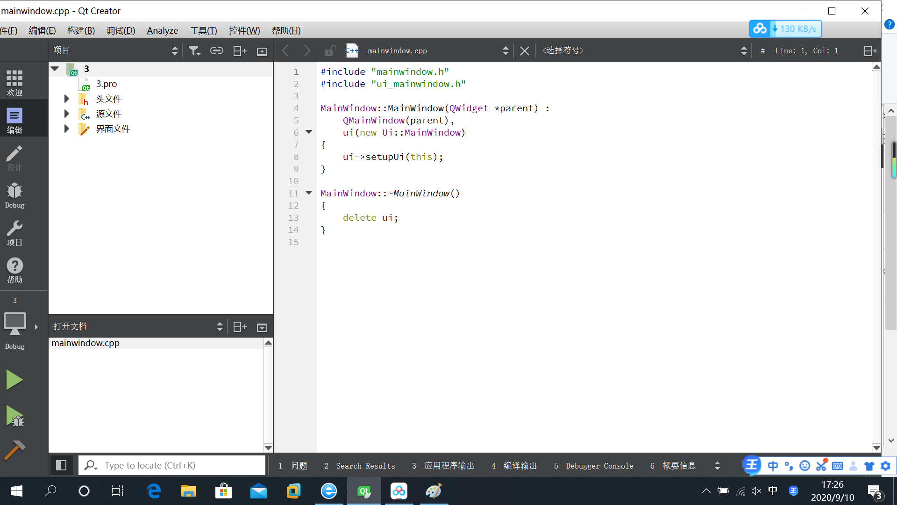This screenshot has width=897, height=505.
Task: Click the green Run button
Action: (14, 380)
